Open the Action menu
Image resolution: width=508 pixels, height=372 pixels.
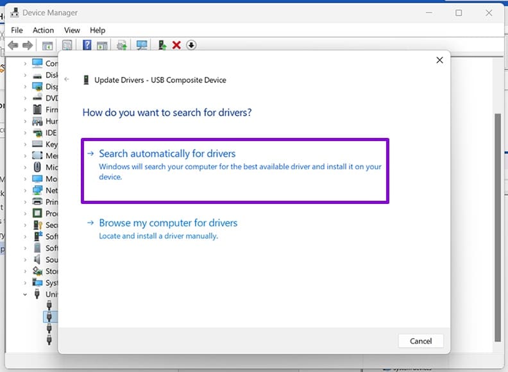(x=43, y=30)
